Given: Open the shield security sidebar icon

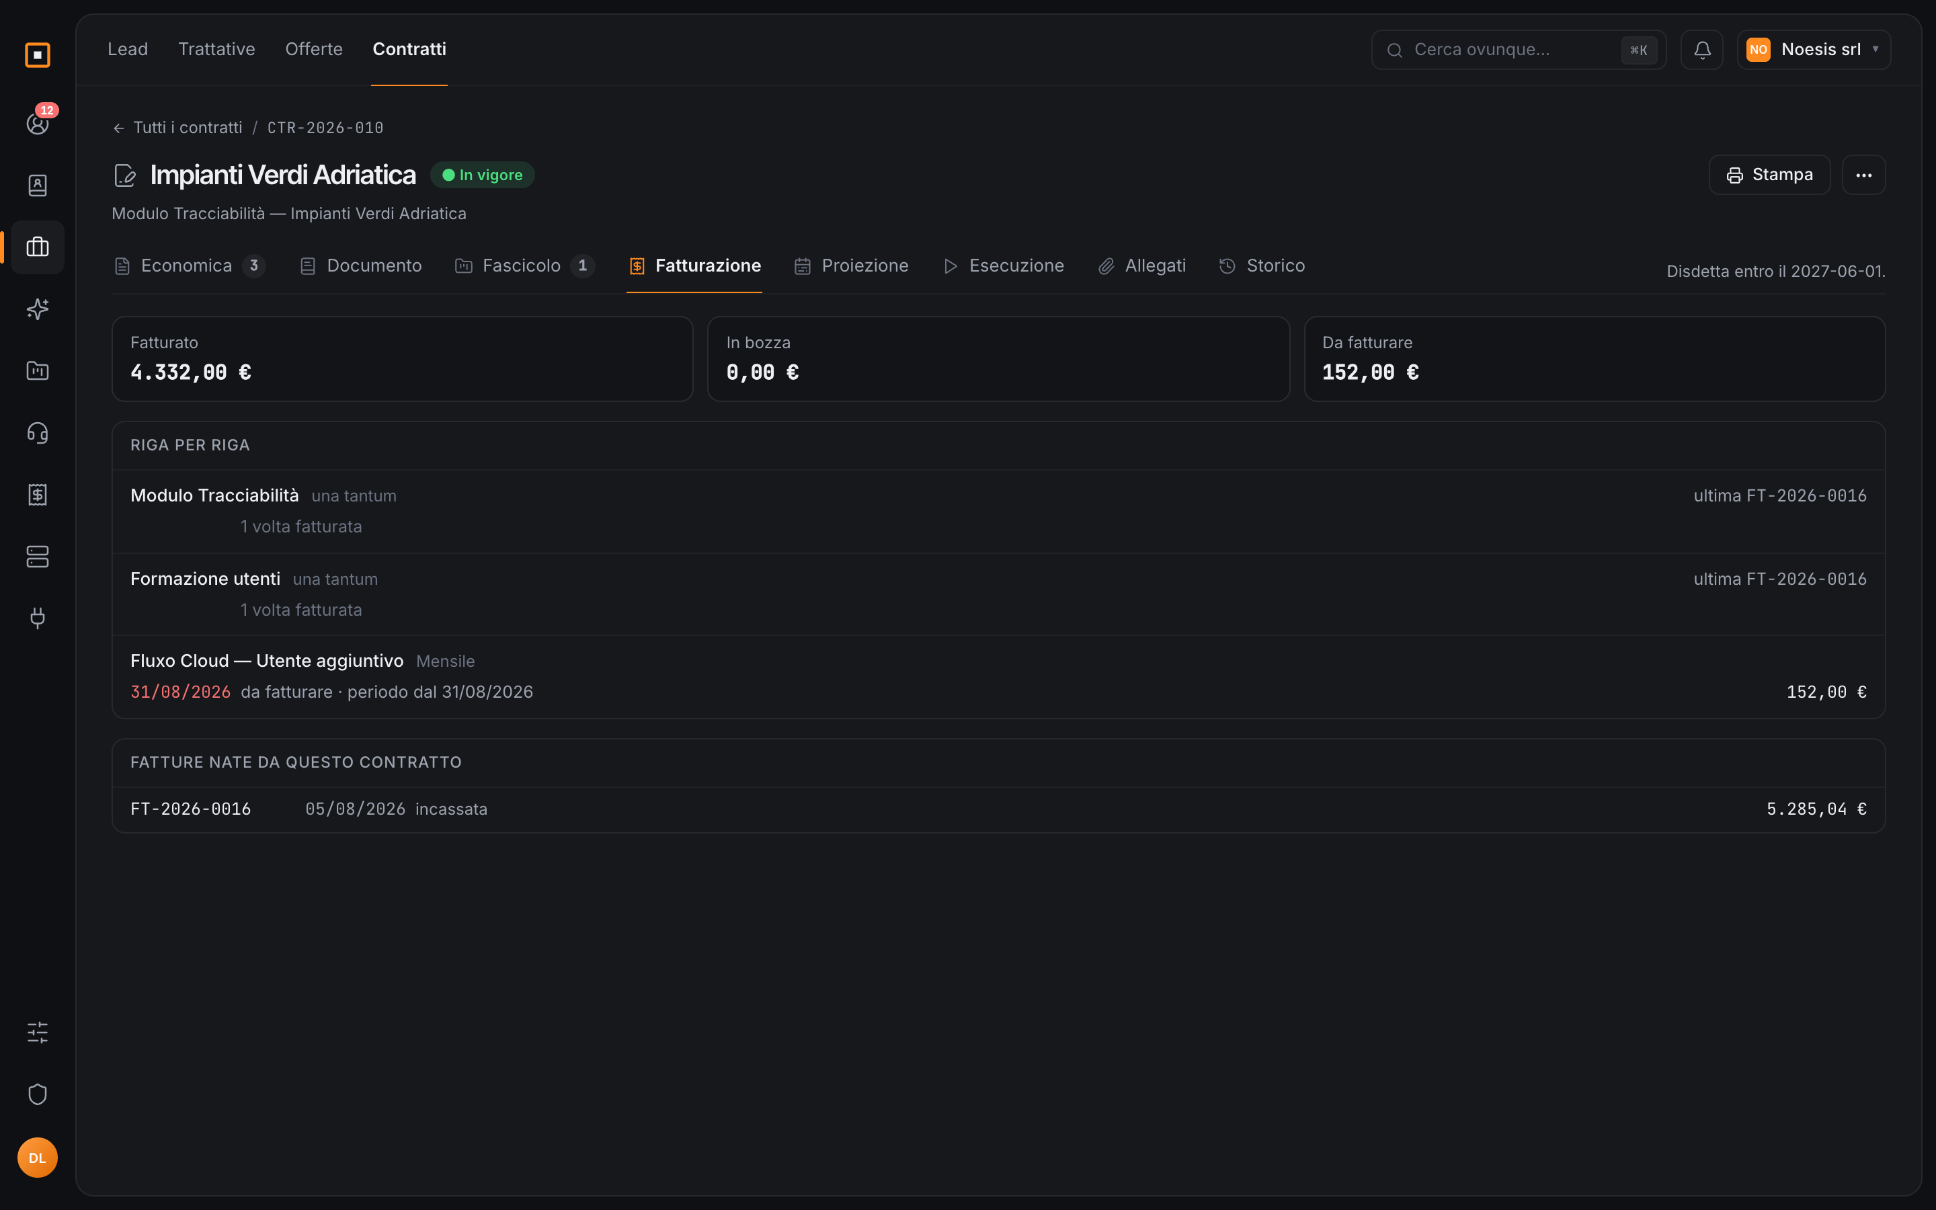Looking at the screenshot, I should (x=38, y=1094).
